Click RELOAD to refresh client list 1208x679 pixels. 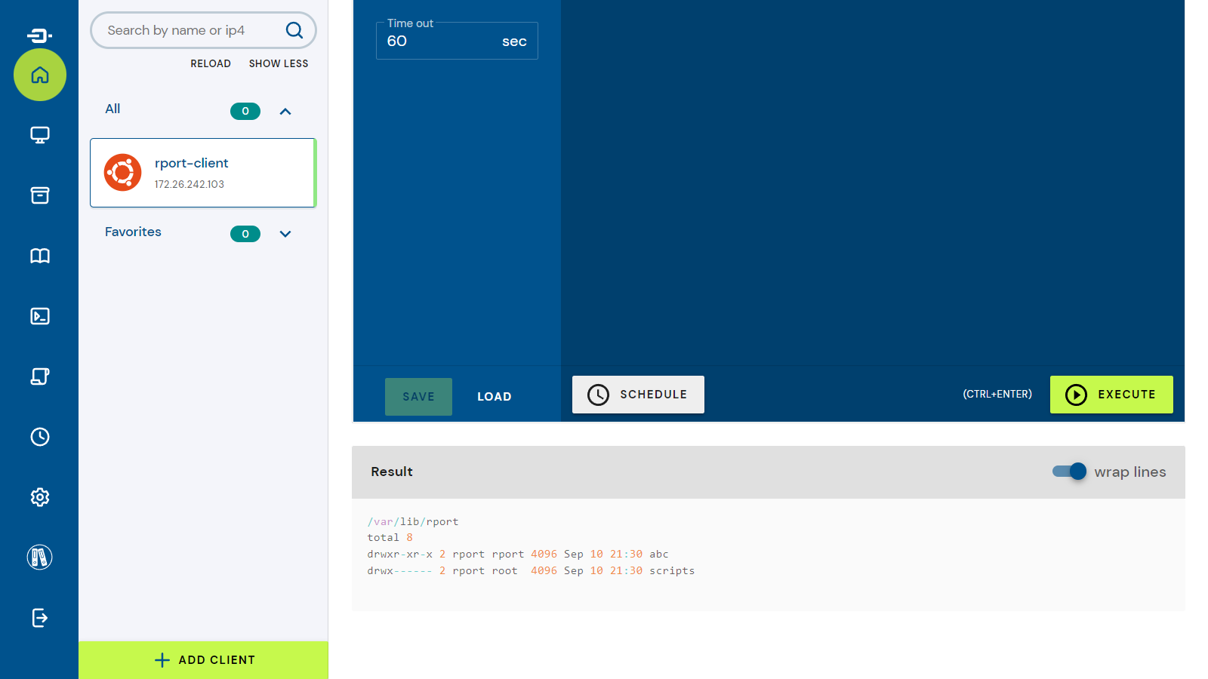(x=211, y=64)
